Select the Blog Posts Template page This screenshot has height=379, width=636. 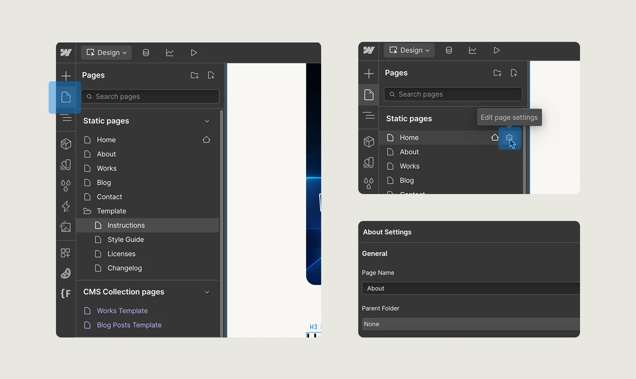click(129, 325)
